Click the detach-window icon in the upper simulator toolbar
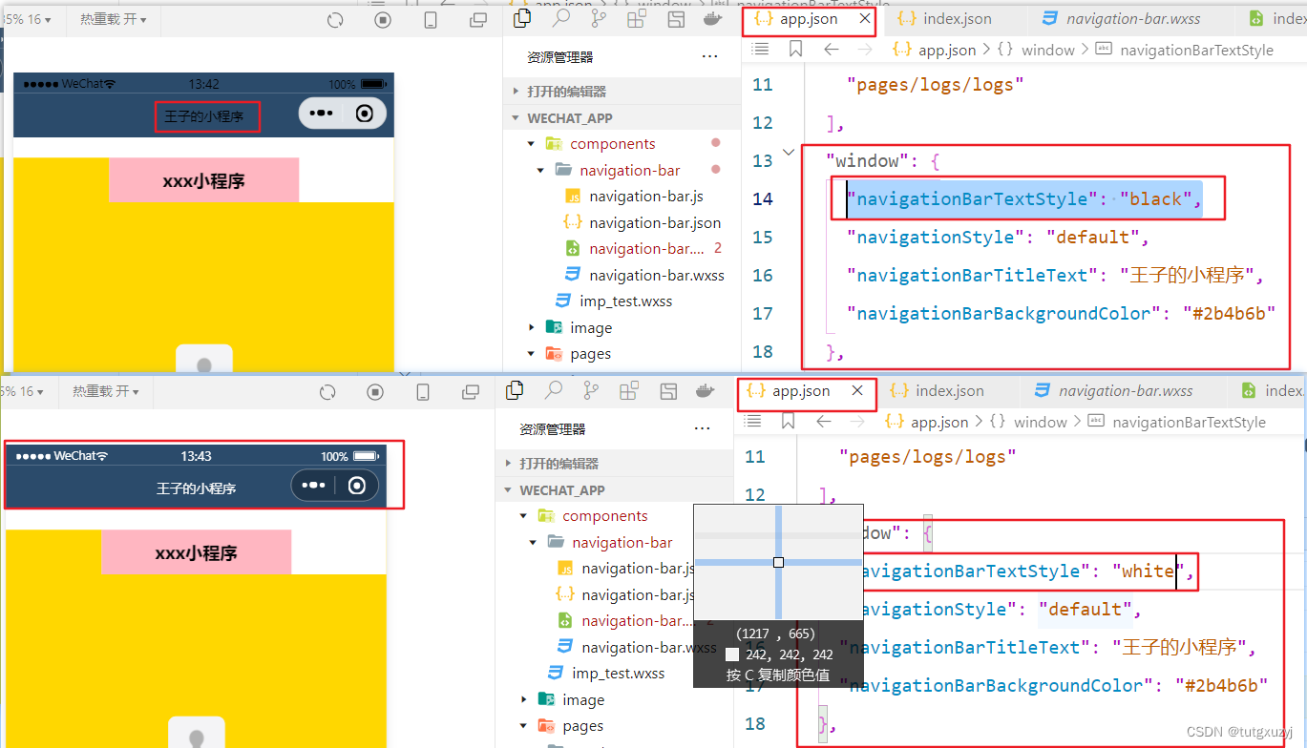Image resolution: width=1307 pixels, height=748 pixels. 478,19
